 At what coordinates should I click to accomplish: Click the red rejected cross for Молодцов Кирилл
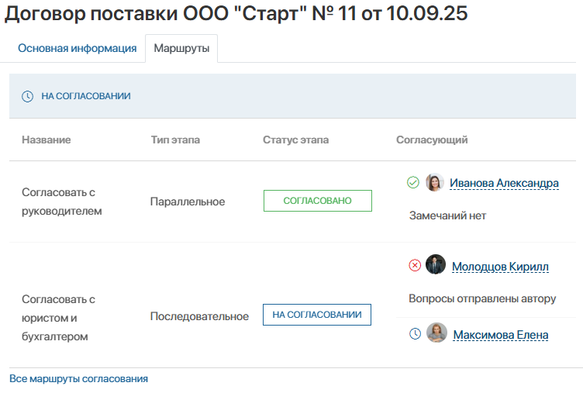click(x=415, y=265)
